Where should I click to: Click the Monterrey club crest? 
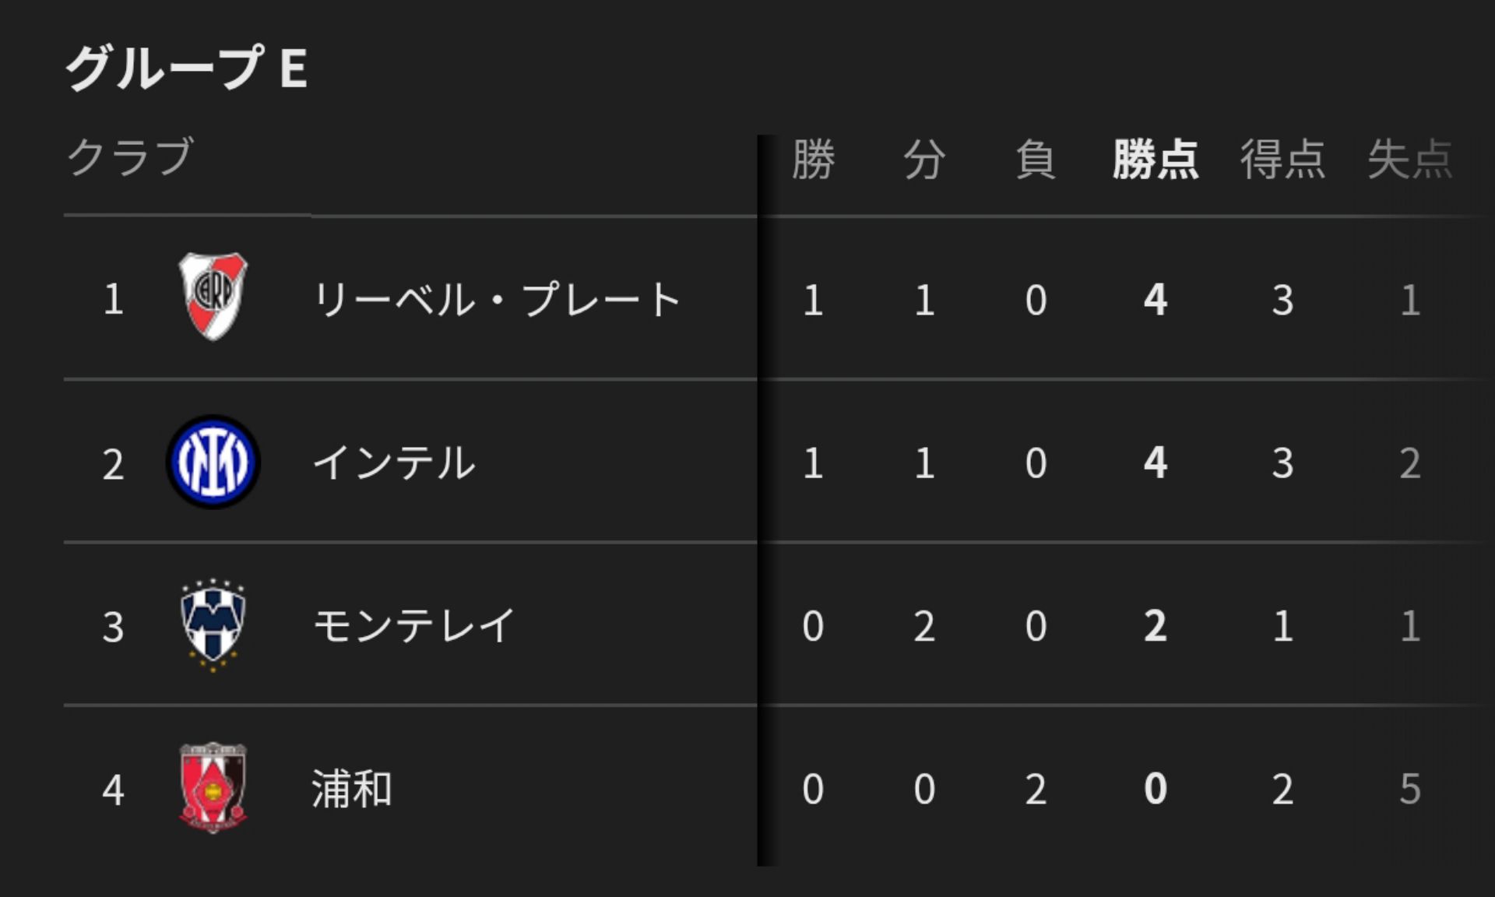coord(213,624)
